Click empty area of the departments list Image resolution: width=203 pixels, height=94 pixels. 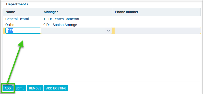pos(102,58)
